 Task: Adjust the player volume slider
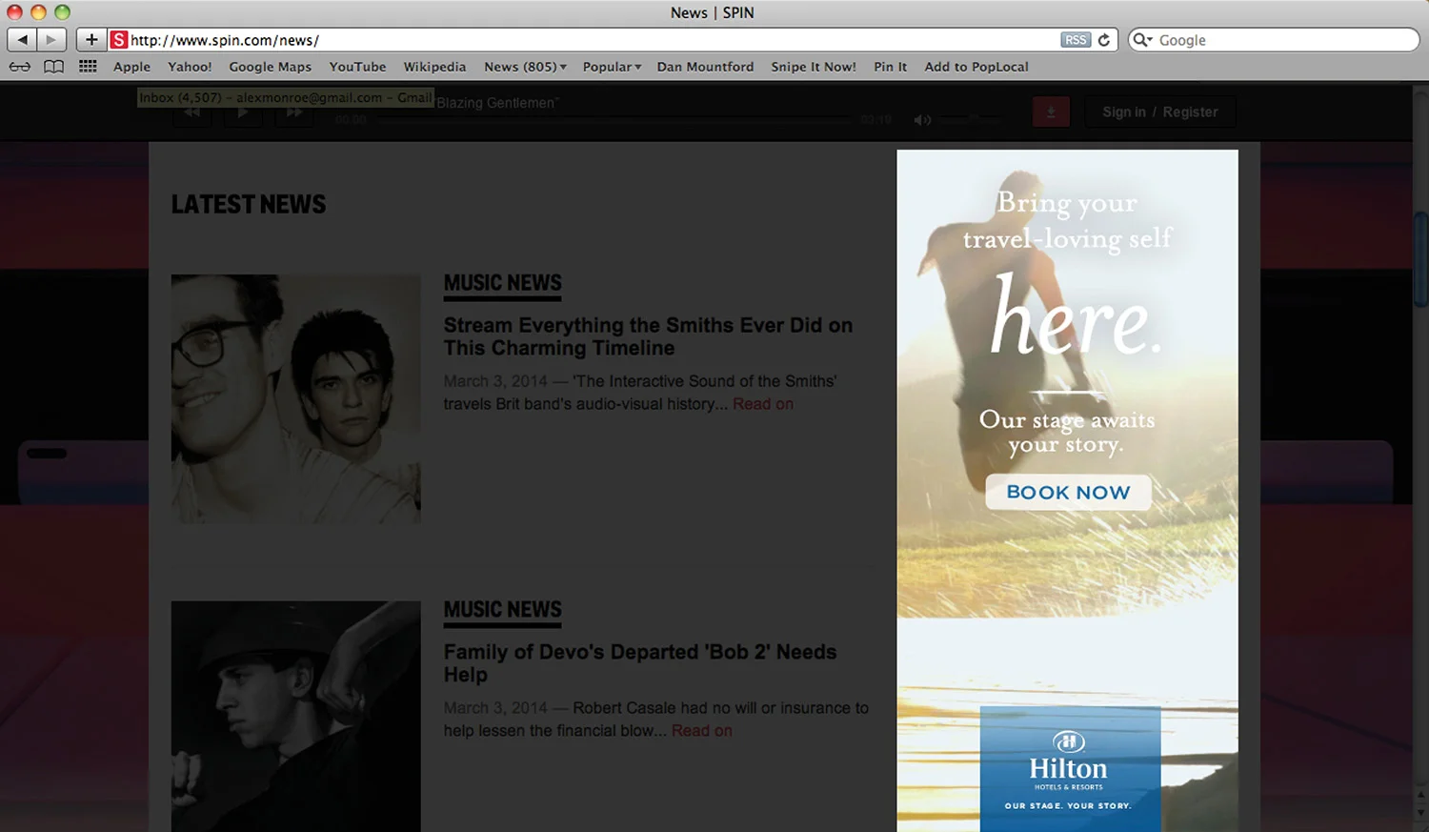970,120
